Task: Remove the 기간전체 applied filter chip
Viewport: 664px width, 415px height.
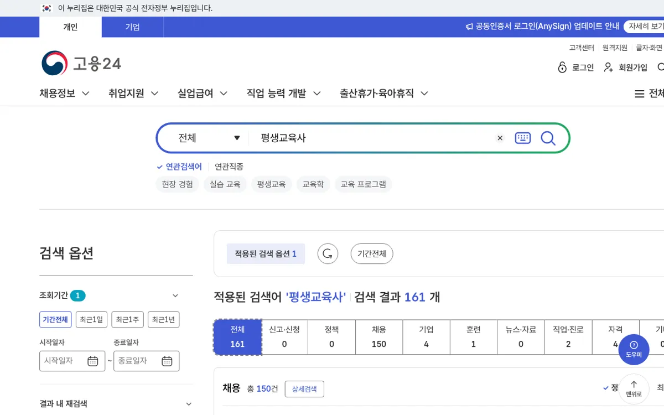Action: pyautogui.click(x=372, y=254)
